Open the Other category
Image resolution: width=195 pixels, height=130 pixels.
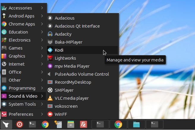(23, 80)
